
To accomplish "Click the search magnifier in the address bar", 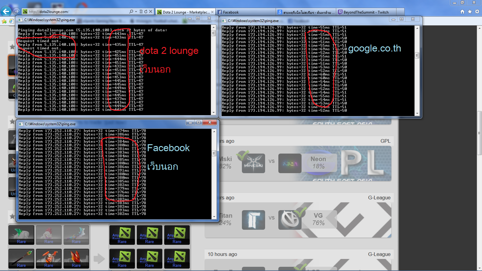I will coord(131,11).
